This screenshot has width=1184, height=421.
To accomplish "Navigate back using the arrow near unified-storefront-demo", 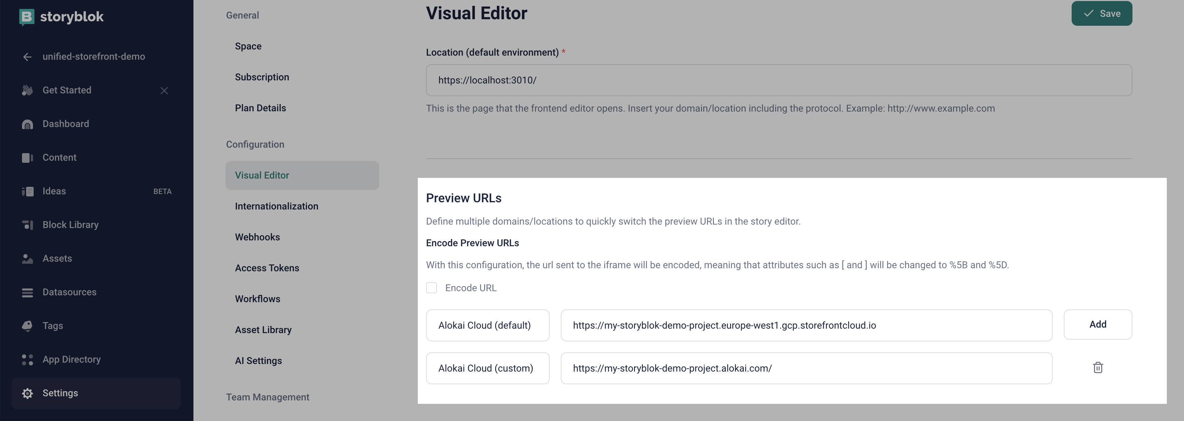I will 27,57.
